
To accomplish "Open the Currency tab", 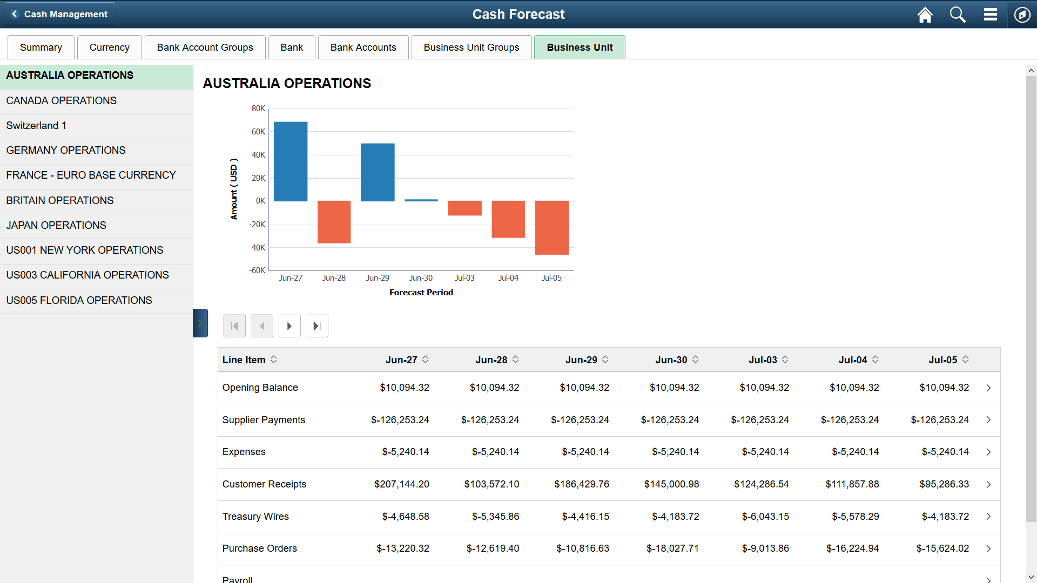I will coord(109,47).
